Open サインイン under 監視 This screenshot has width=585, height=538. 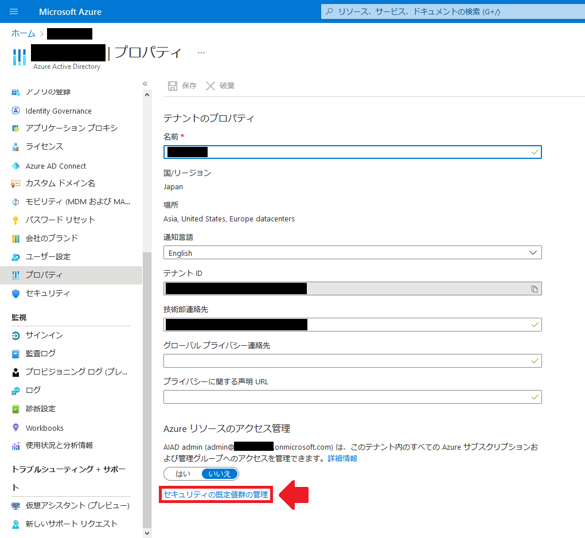44,336
